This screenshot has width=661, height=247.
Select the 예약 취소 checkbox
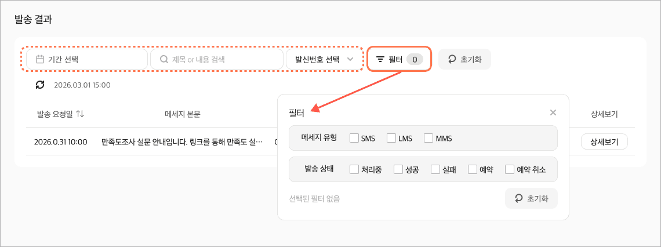509,169
